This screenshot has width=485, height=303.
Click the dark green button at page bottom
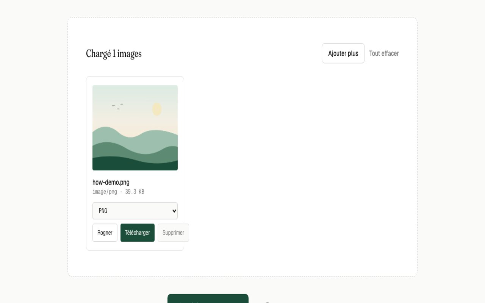click(x=208, y=298)
